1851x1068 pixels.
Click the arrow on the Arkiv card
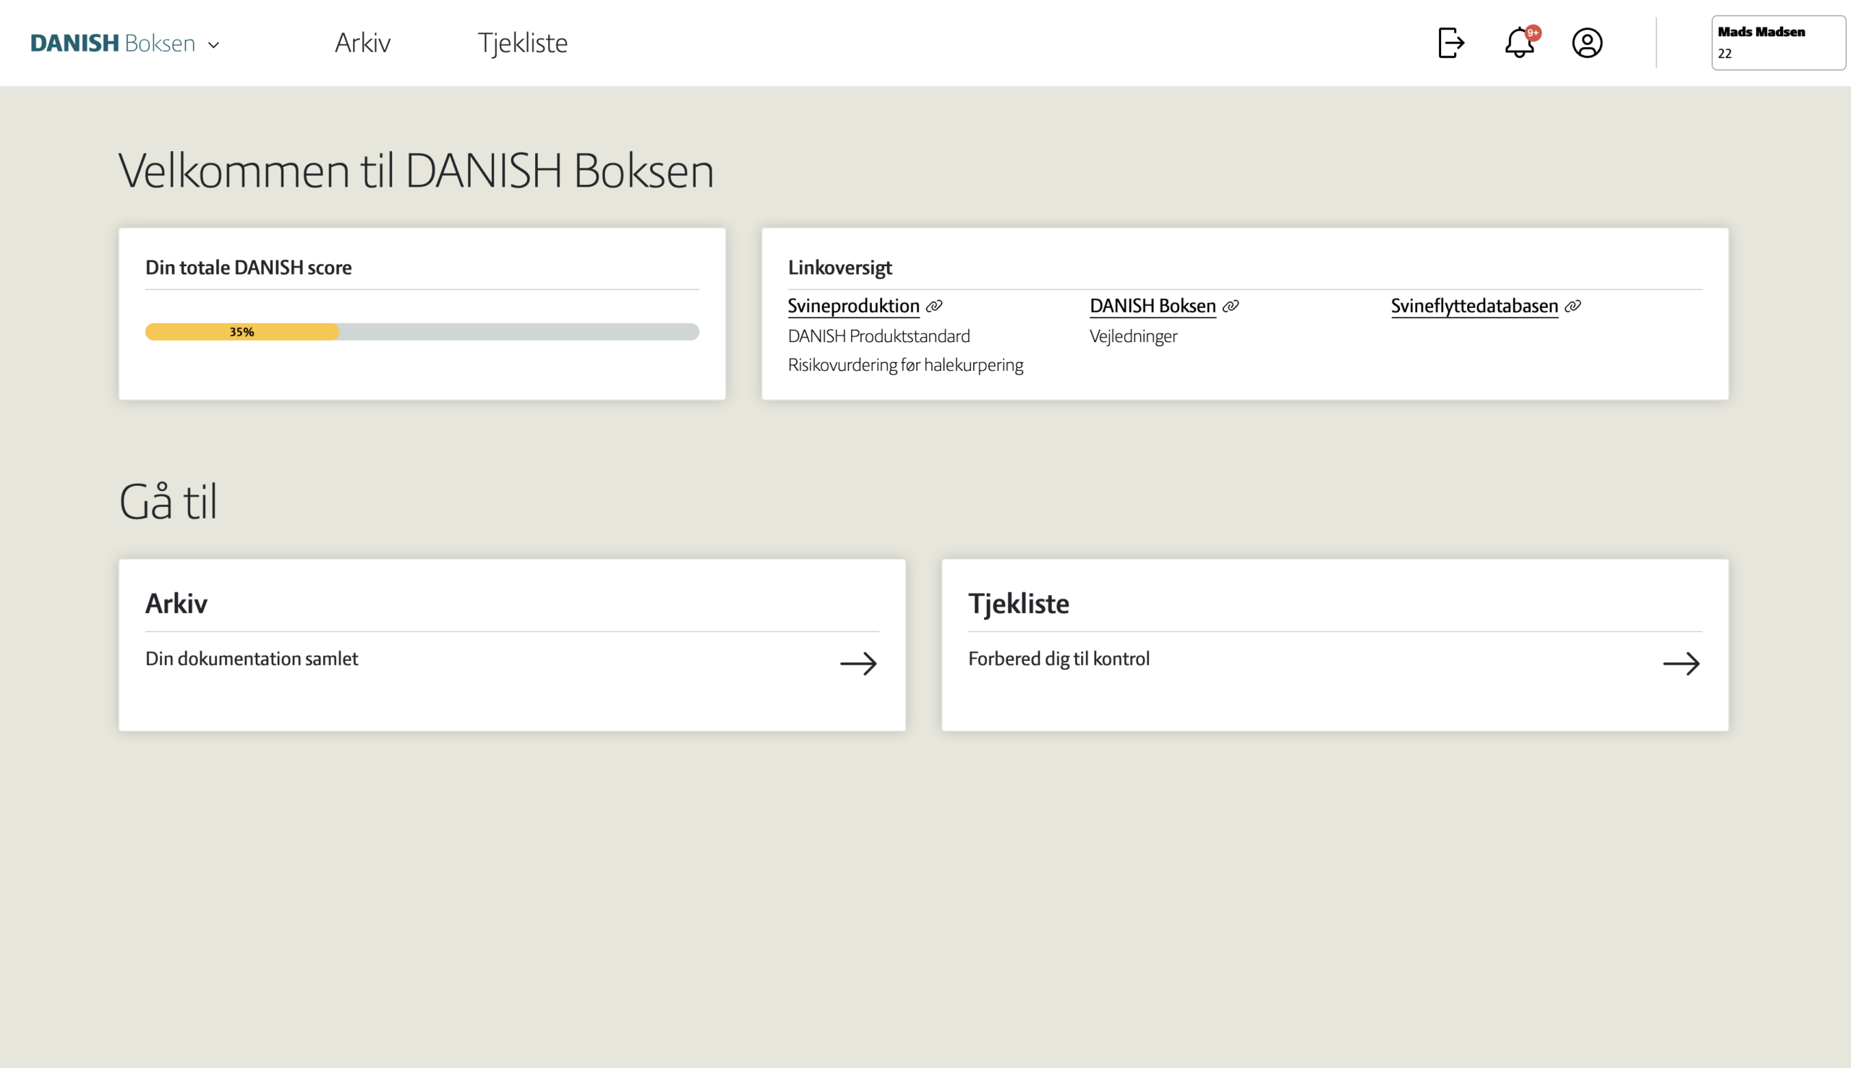point(858,664)
